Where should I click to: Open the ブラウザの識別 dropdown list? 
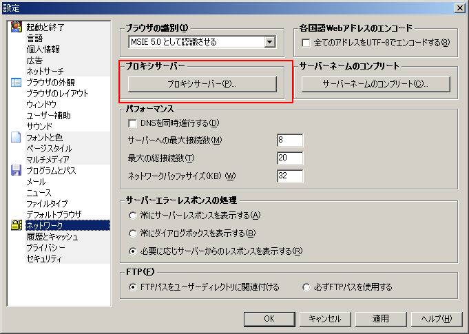270,42
